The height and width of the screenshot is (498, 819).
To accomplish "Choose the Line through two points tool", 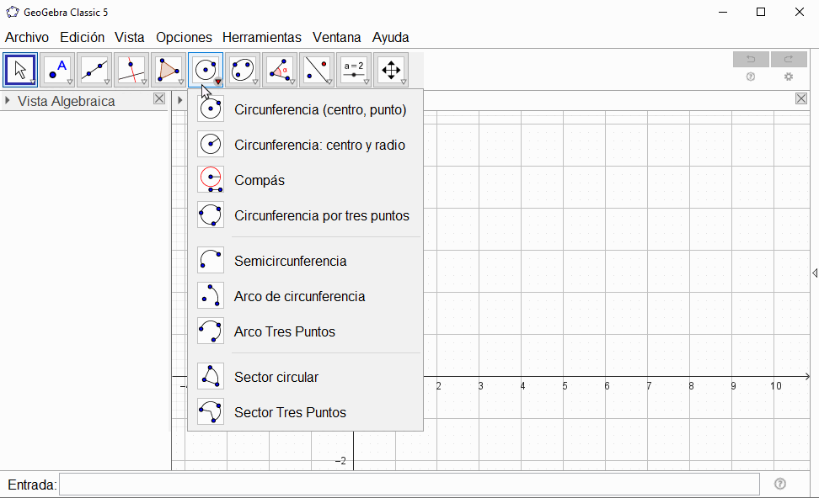I will (x=94, y=70).
